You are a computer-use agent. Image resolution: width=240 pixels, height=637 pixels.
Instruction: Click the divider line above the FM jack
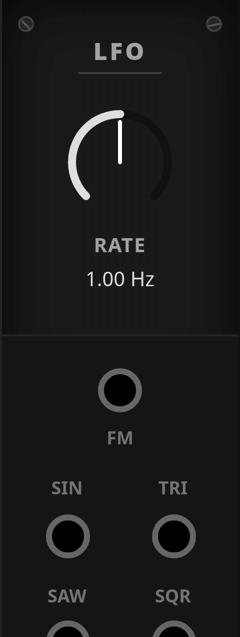click(x=120, y=335)
